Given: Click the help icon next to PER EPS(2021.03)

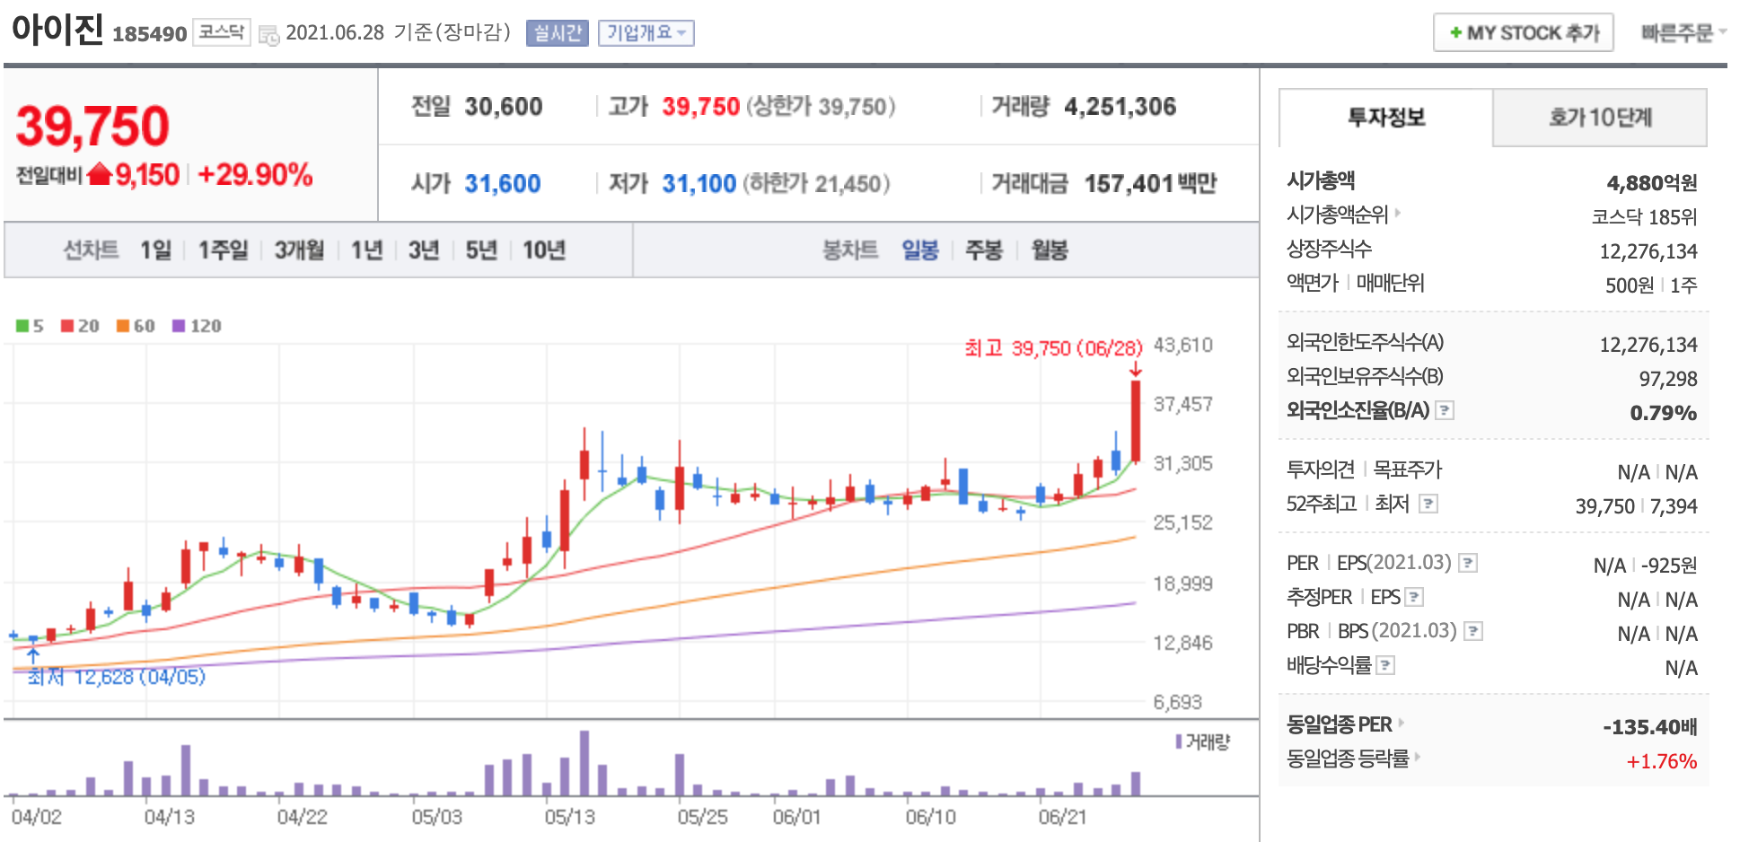Looking at the screenshot, I should click(1468, 563).
